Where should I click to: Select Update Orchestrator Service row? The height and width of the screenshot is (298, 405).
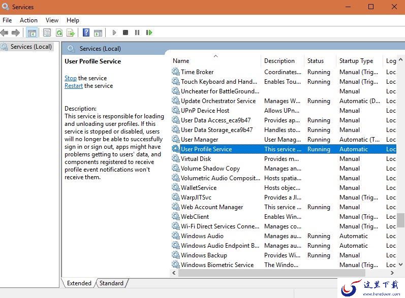point(284,101)
